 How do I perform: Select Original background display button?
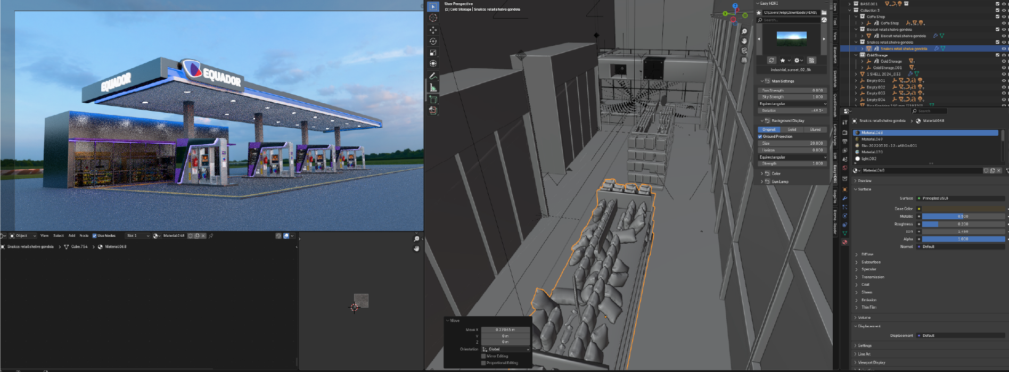click(769, 129)
